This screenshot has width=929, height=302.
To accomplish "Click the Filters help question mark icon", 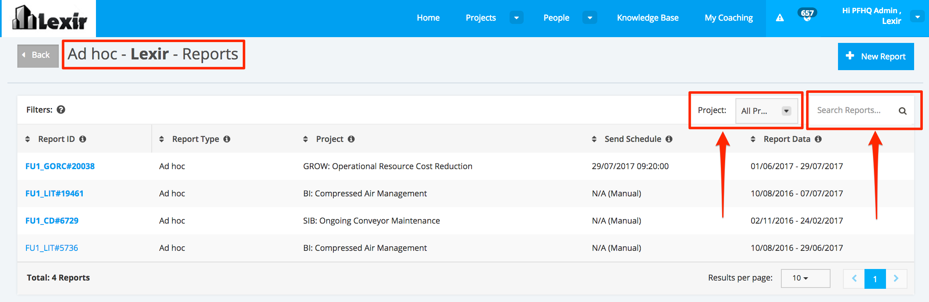I will click(61, 110).
